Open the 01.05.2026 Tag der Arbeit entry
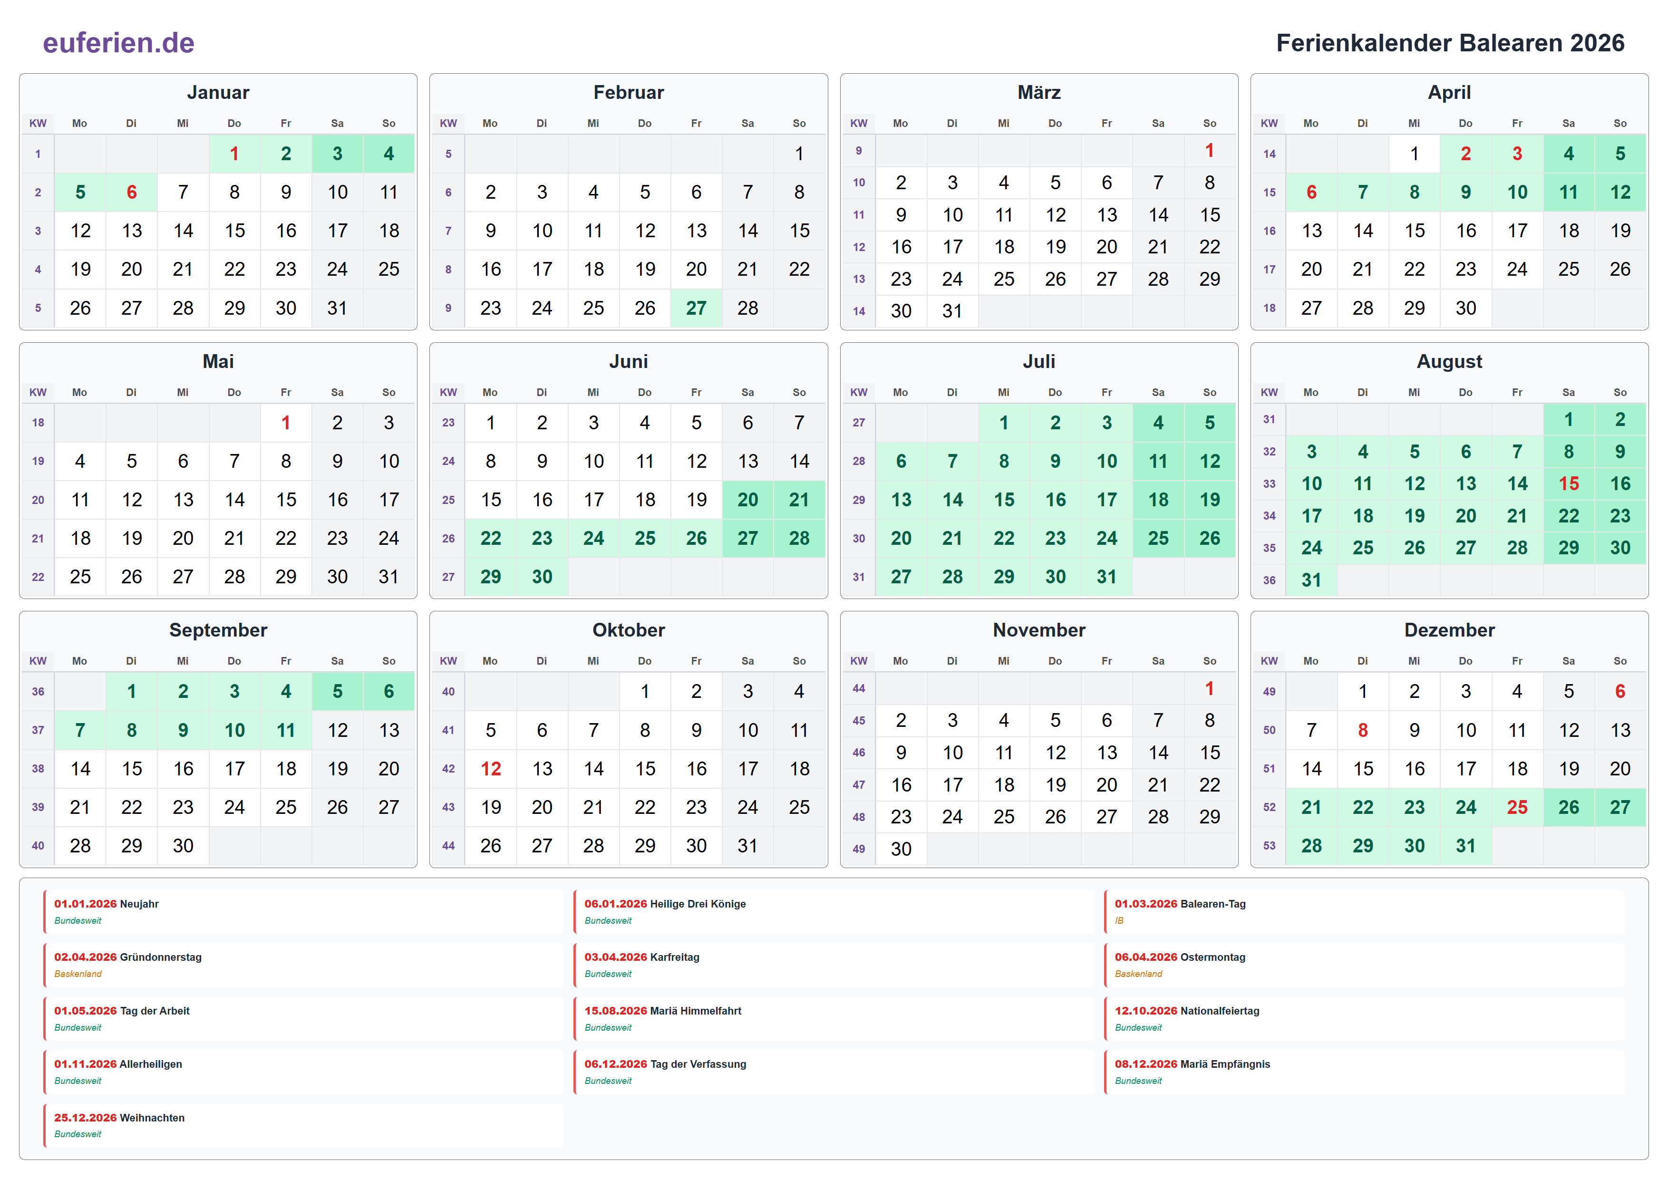Screen dimensions: 1668x1179 [303, 1018]
